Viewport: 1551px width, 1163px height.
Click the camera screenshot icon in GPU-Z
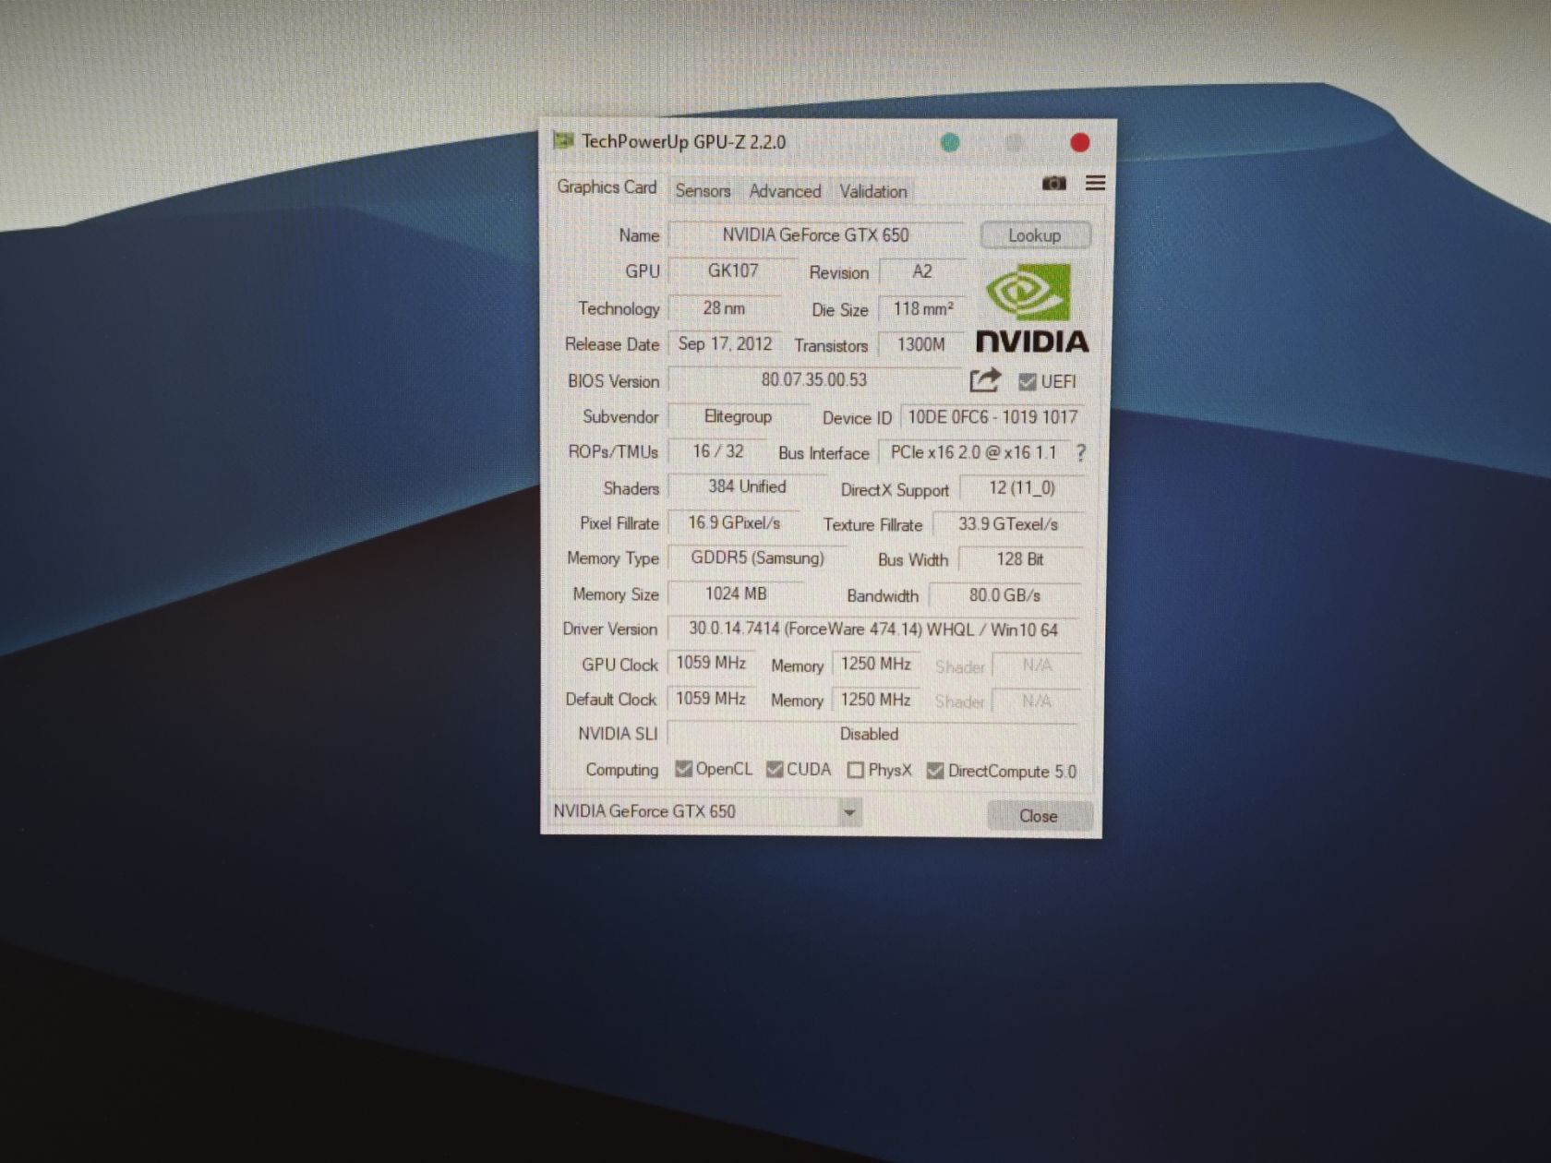[x=1053, y=184]
